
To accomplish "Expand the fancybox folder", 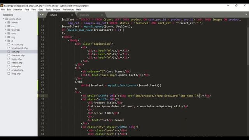I will click(6, 30).
